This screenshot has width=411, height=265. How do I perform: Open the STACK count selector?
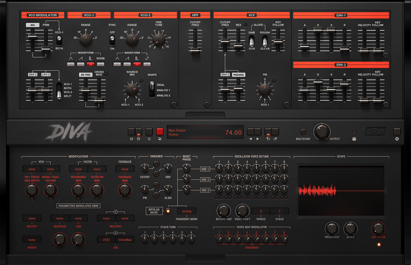(280, 211)
